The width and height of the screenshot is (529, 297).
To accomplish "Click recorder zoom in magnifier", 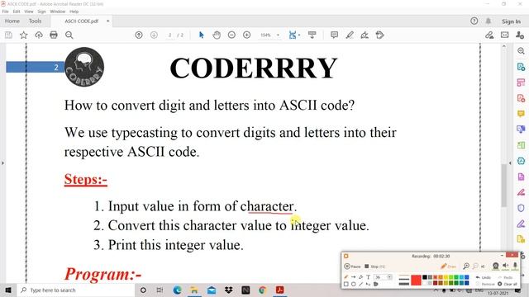I will pos(466,266).
